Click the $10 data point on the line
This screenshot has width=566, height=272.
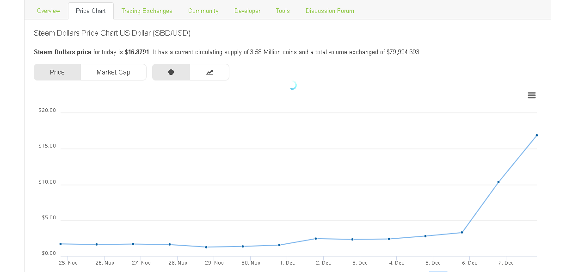[498, 182]
